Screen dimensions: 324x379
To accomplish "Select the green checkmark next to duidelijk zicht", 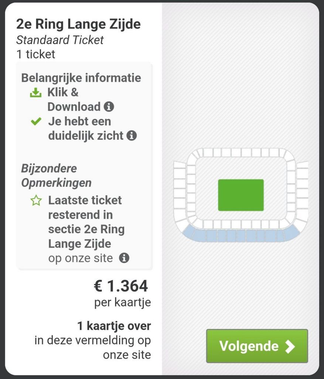I will [36, 121].
